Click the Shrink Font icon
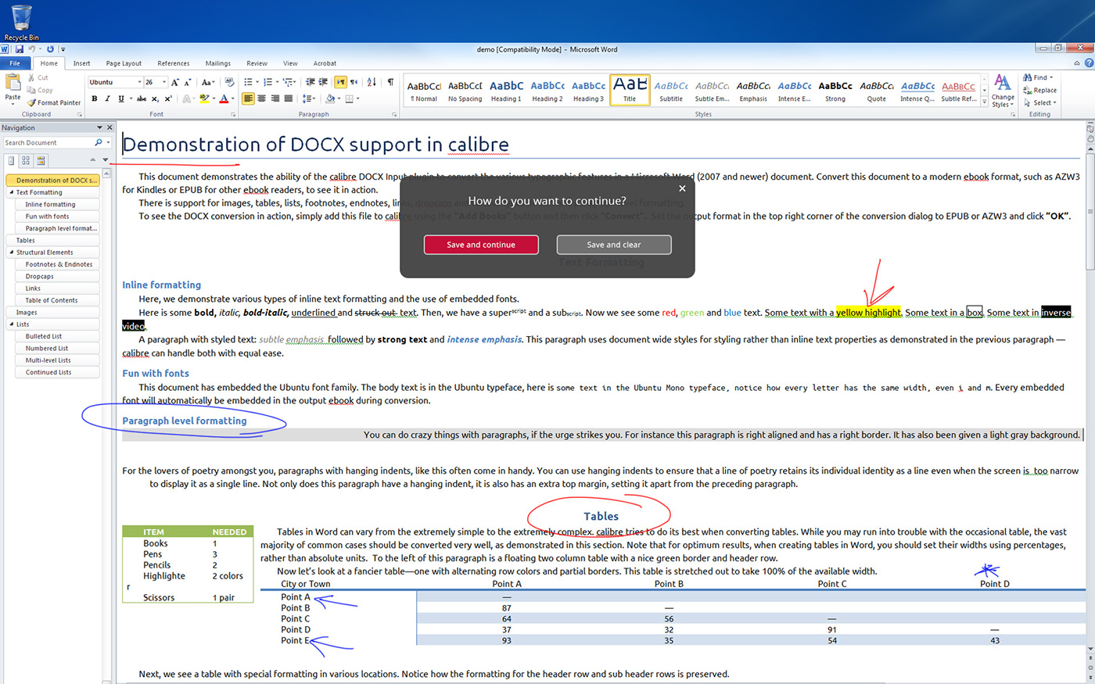1095x684 pixels. [188, 82]
